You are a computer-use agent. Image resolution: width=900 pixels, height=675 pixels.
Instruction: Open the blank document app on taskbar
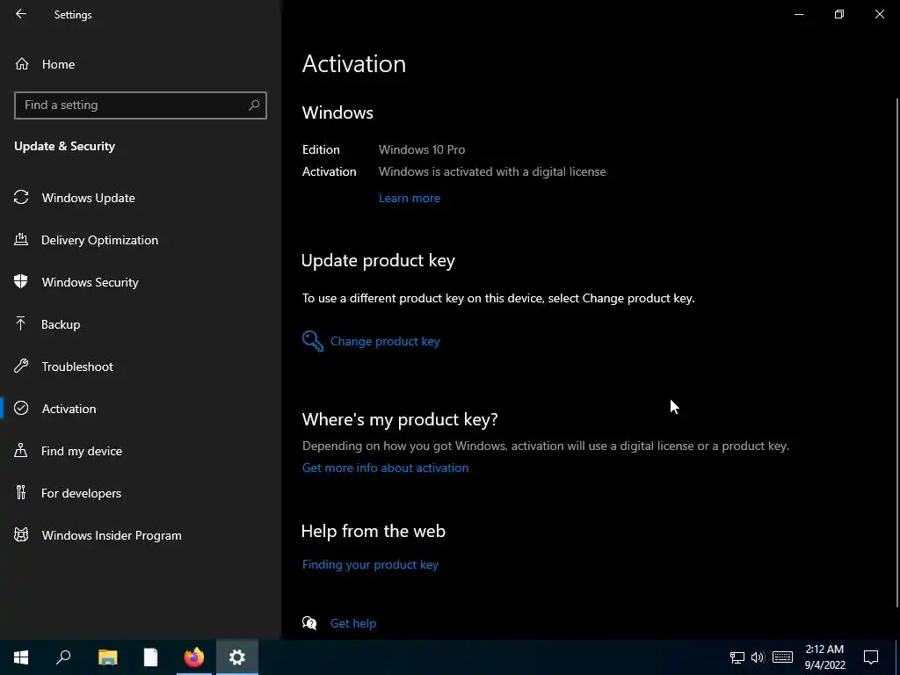[x=150, y=657]
